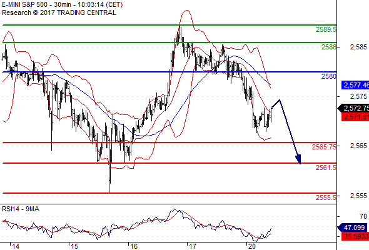Viewport: 369px width, 250px height.
Task: Click the black 2,572.75 current price tag
Action: 354,108
